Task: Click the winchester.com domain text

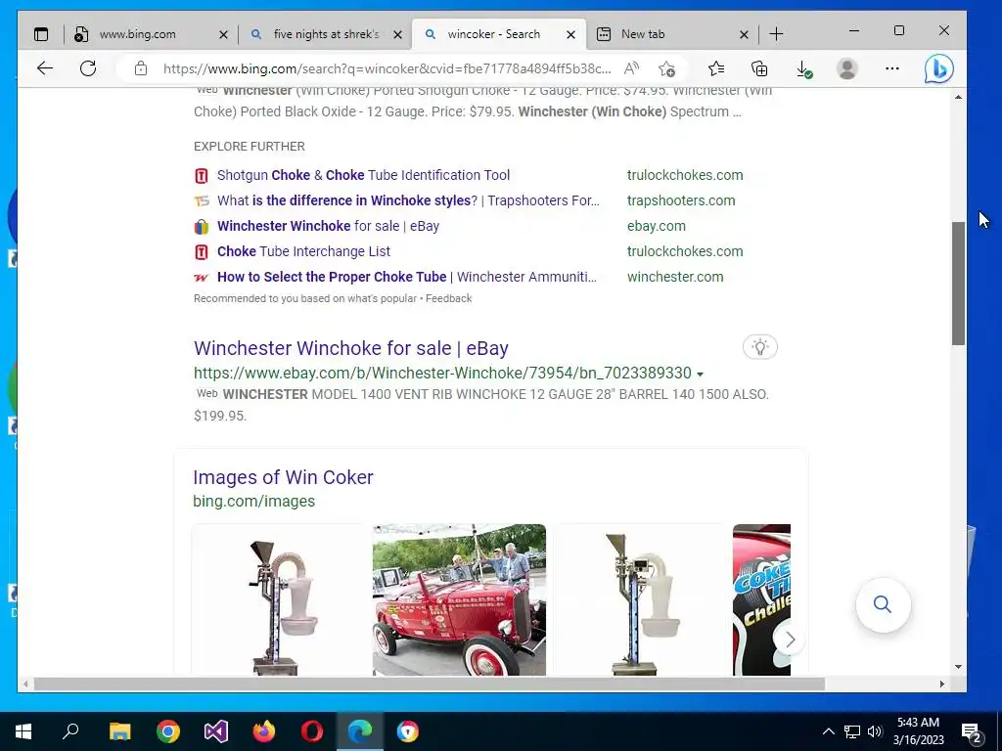Action: [x=675, y=277]
